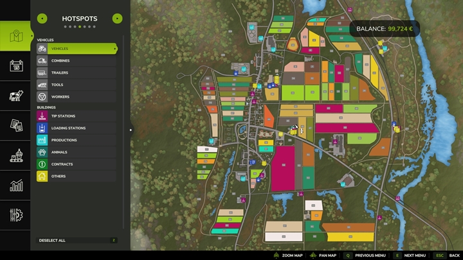Image resolution: width=463 pixels, height=260 pixels.
Task: Toggle Workers hotspots filter
Action: coord(77,97)
